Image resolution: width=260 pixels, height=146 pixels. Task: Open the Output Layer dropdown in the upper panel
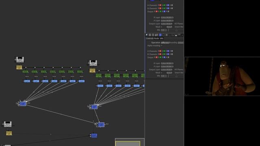coord(167,24)
